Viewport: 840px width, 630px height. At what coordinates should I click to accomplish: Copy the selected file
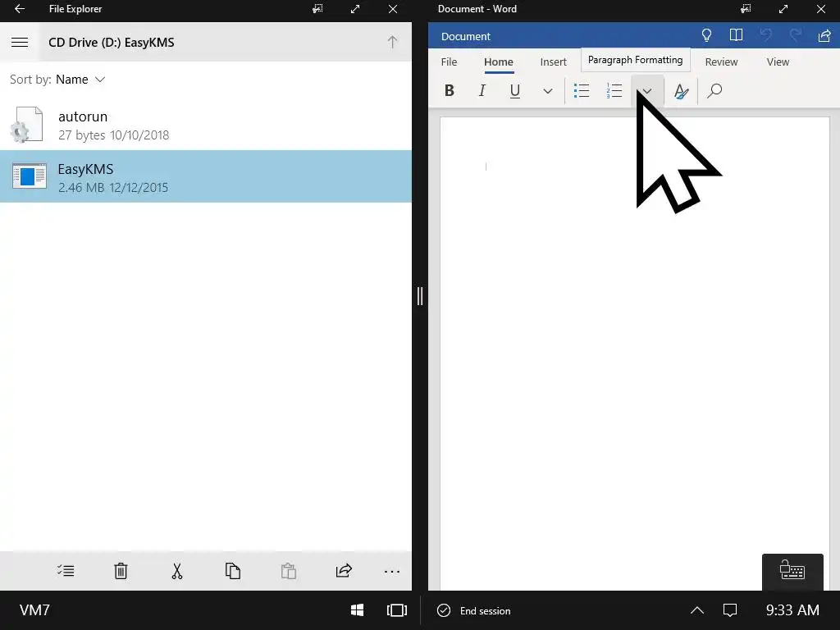pyautogui.click(x=232, y=571)
